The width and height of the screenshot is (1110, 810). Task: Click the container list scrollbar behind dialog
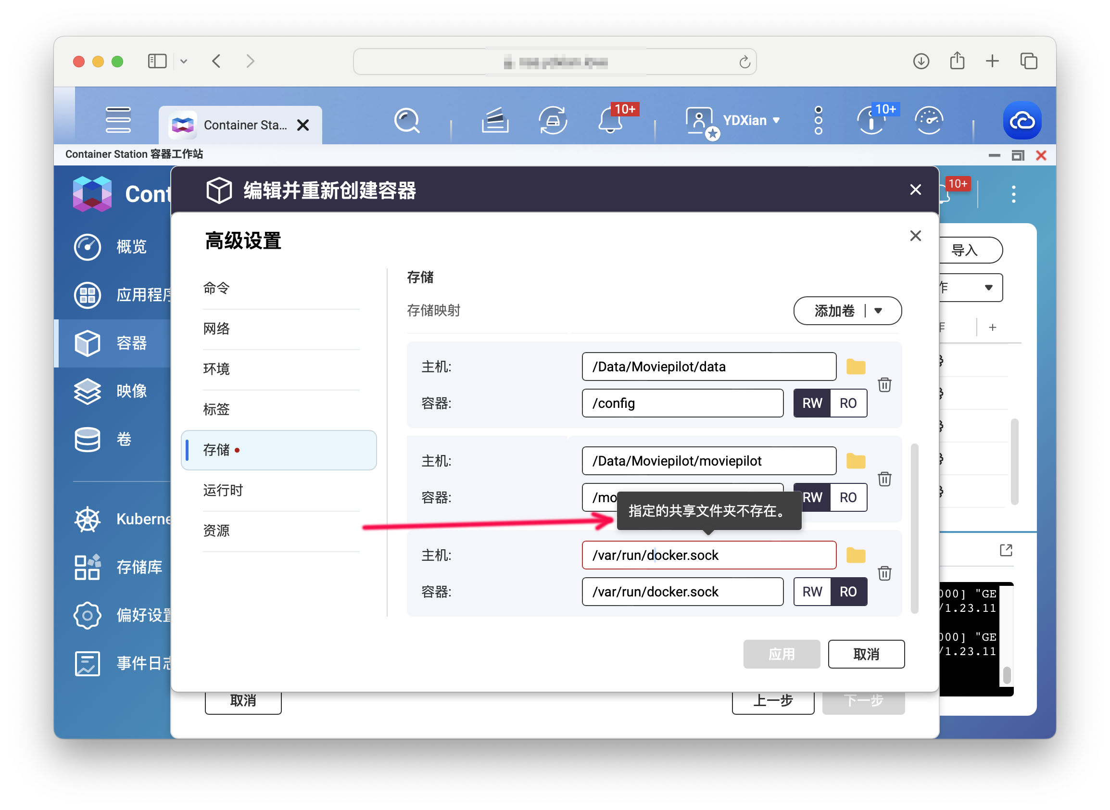click(1015, 462)
